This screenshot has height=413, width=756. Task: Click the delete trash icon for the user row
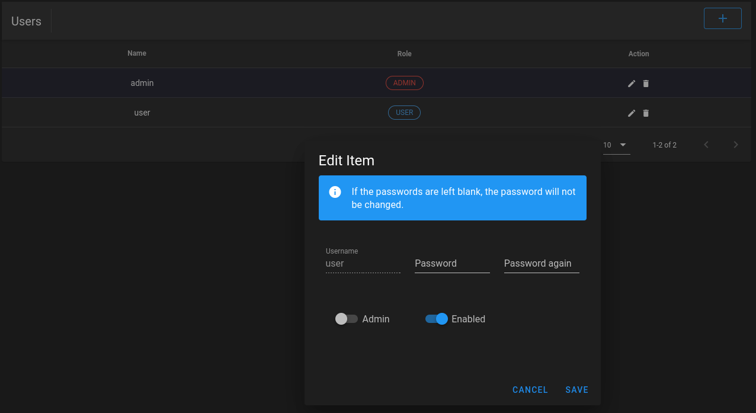click(x=646, y=113)
